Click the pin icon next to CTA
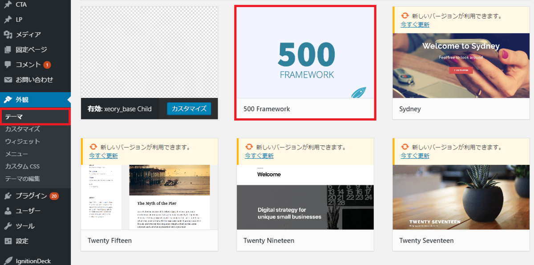Viewport: 534px width, 265px height. [x=8, y=4]
